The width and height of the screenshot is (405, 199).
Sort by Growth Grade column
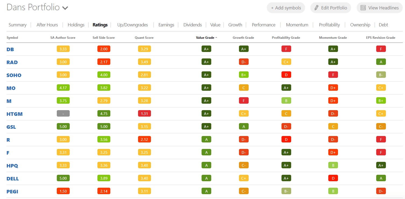click(x=244, y=38)
